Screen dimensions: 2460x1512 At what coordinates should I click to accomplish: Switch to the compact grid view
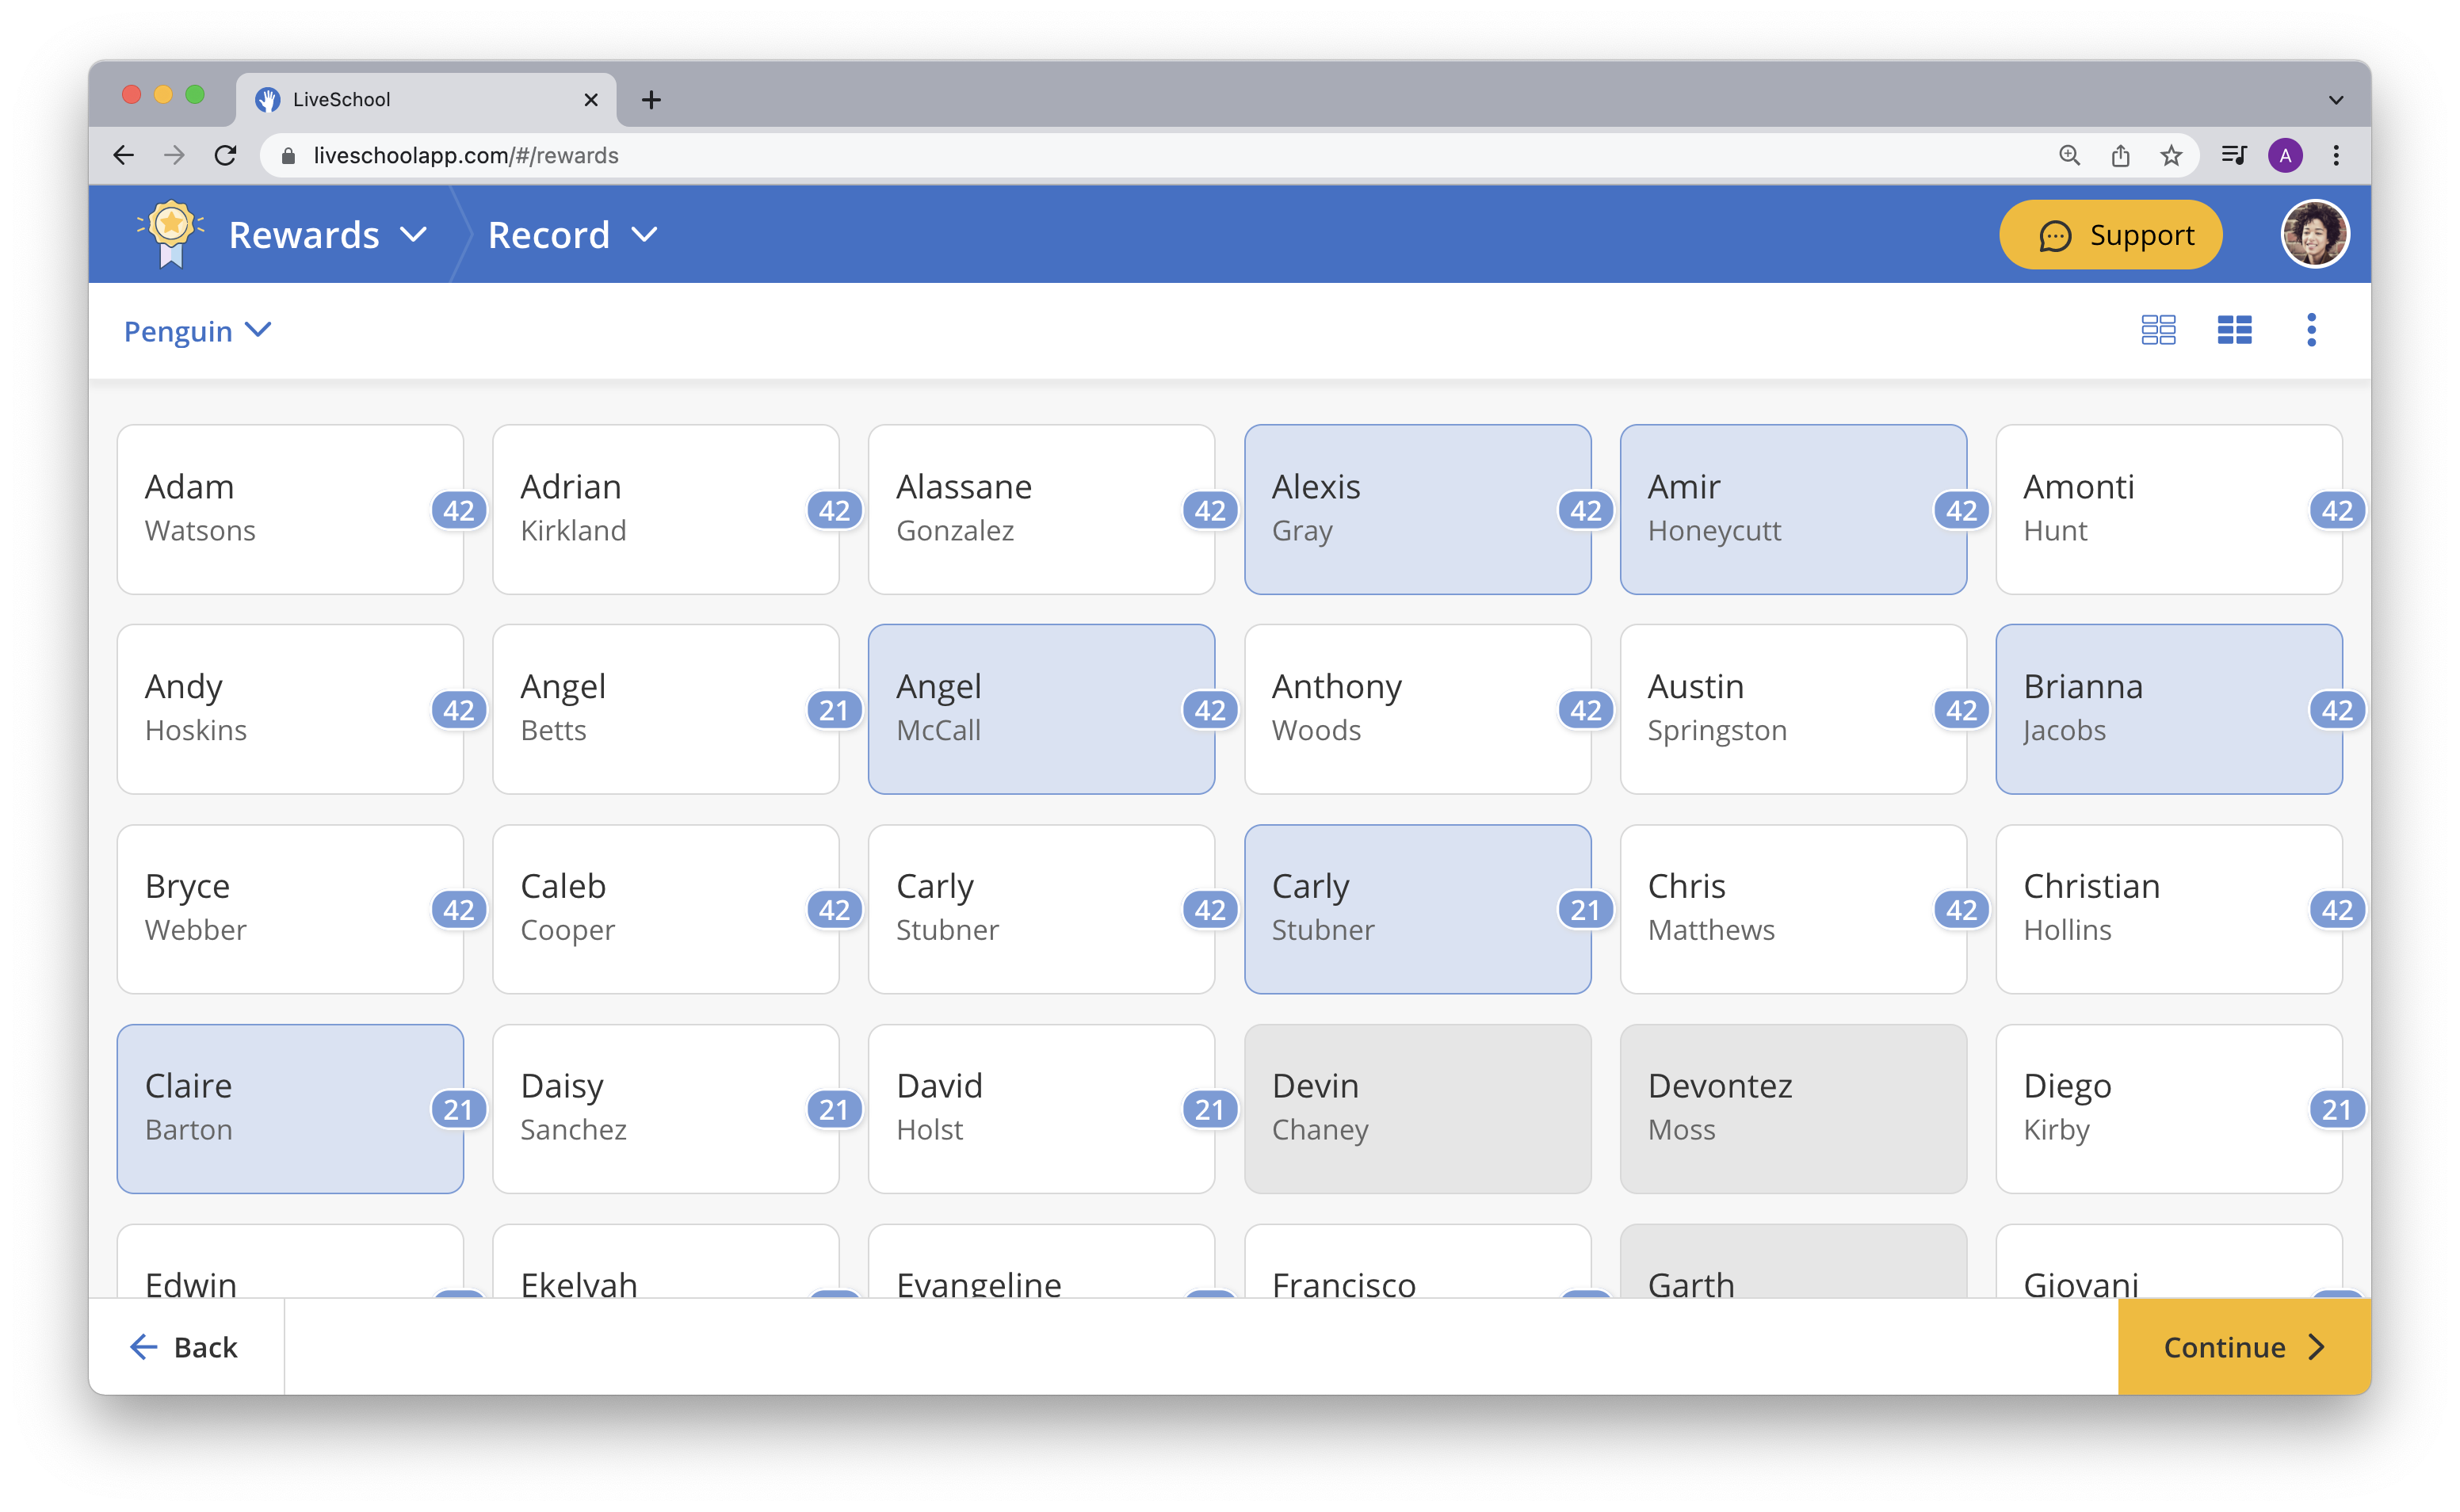[x=2159, y=330]
